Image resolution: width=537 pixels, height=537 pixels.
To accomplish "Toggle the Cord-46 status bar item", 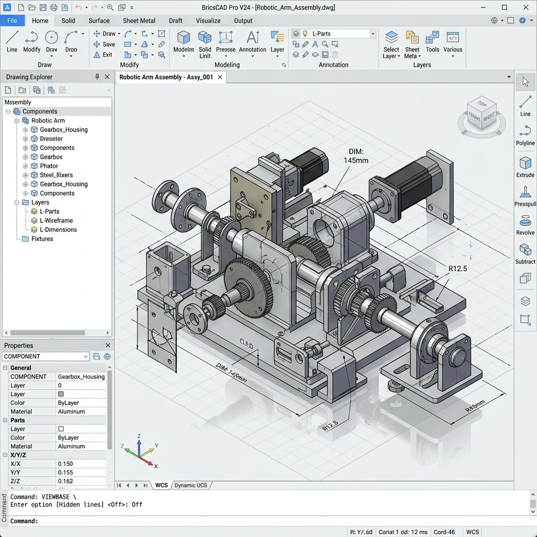I will point(444,532).
